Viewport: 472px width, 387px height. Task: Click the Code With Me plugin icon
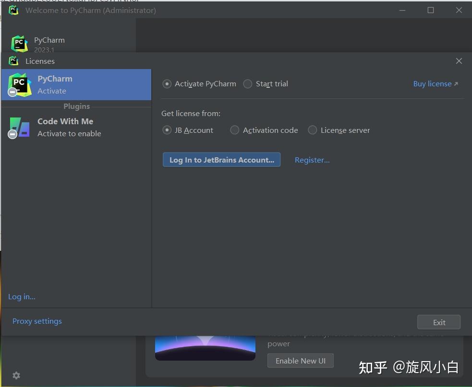tap(19, 128)
